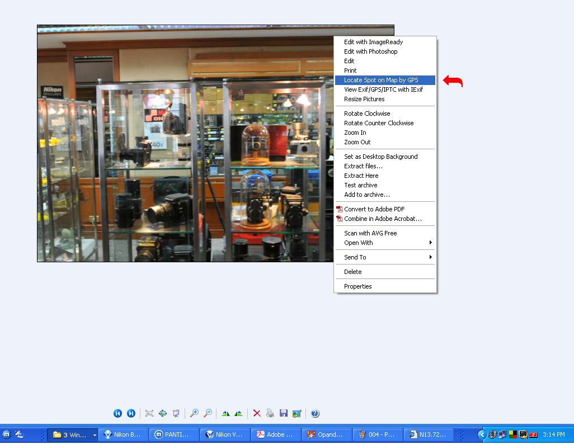Screen dimensions: 574x444
Task: Click the magnifier plus zoom icon
Action: (194, 413)
